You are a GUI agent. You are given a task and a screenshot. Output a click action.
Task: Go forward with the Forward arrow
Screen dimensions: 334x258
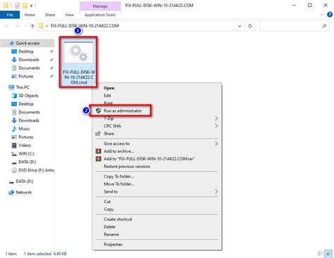coord(17,26)
